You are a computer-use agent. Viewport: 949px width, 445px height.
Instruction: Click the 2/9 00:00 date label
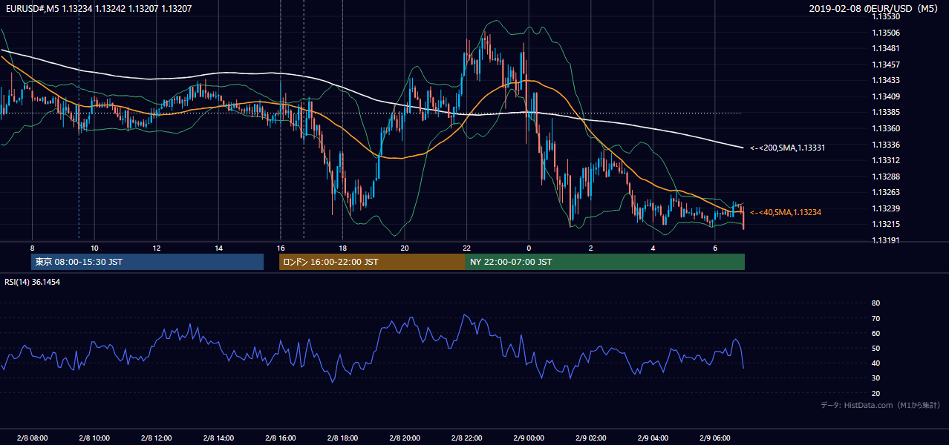tap(528, 438)
